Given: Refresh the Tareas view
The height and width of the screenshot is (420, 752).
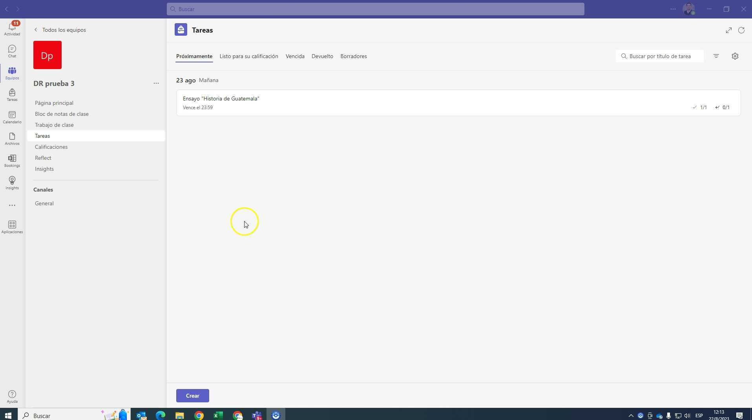Looking at the screenshot, I should pos(742,30).
